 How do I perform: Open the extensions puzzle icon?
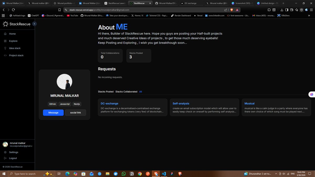tap(269, 10)
